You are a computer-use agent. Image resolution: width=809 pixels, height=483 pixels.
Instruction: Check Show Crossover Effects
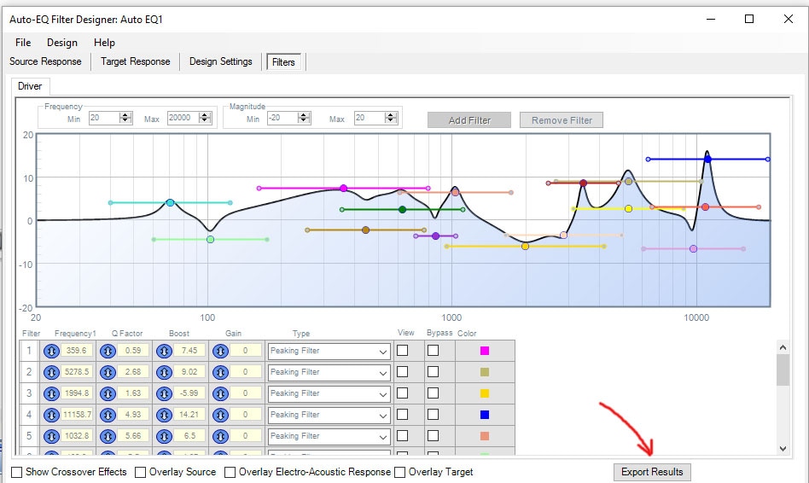pos(17,472)
